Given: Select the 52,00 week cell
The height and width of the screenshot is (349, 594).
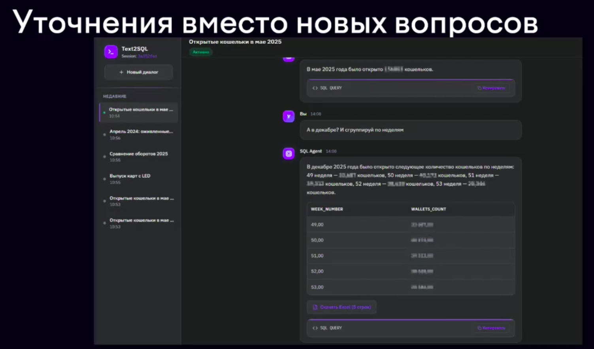Looking at the screenshot, I should click(317, 272).
